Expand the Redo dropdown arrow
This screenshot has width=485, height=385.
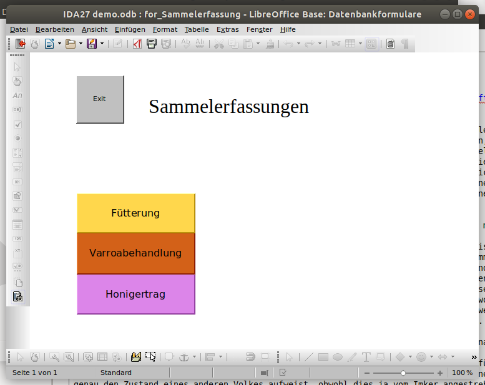320,44
